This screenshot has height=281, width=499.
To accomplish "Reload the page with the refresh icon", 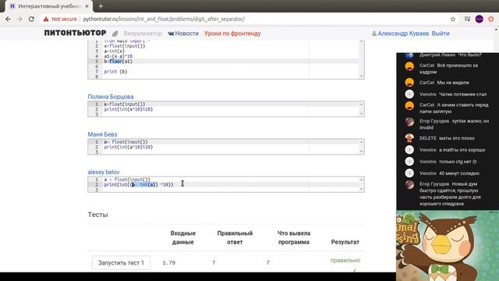I will click(31, 19).
